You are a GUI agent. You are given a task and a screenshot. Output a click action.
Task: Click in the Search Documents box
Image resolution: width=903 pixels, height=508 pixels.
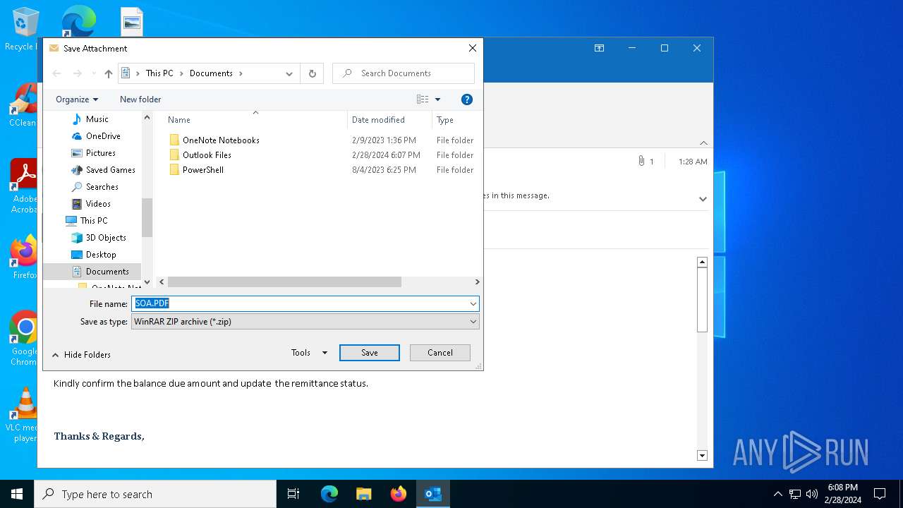(404, 73)
